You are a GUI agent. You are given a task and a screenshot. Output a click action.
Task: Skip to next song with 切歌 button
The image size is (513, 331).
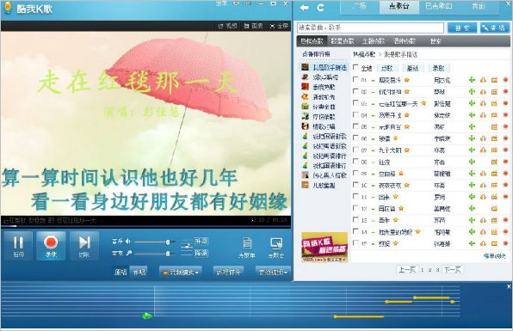(84, 246)
